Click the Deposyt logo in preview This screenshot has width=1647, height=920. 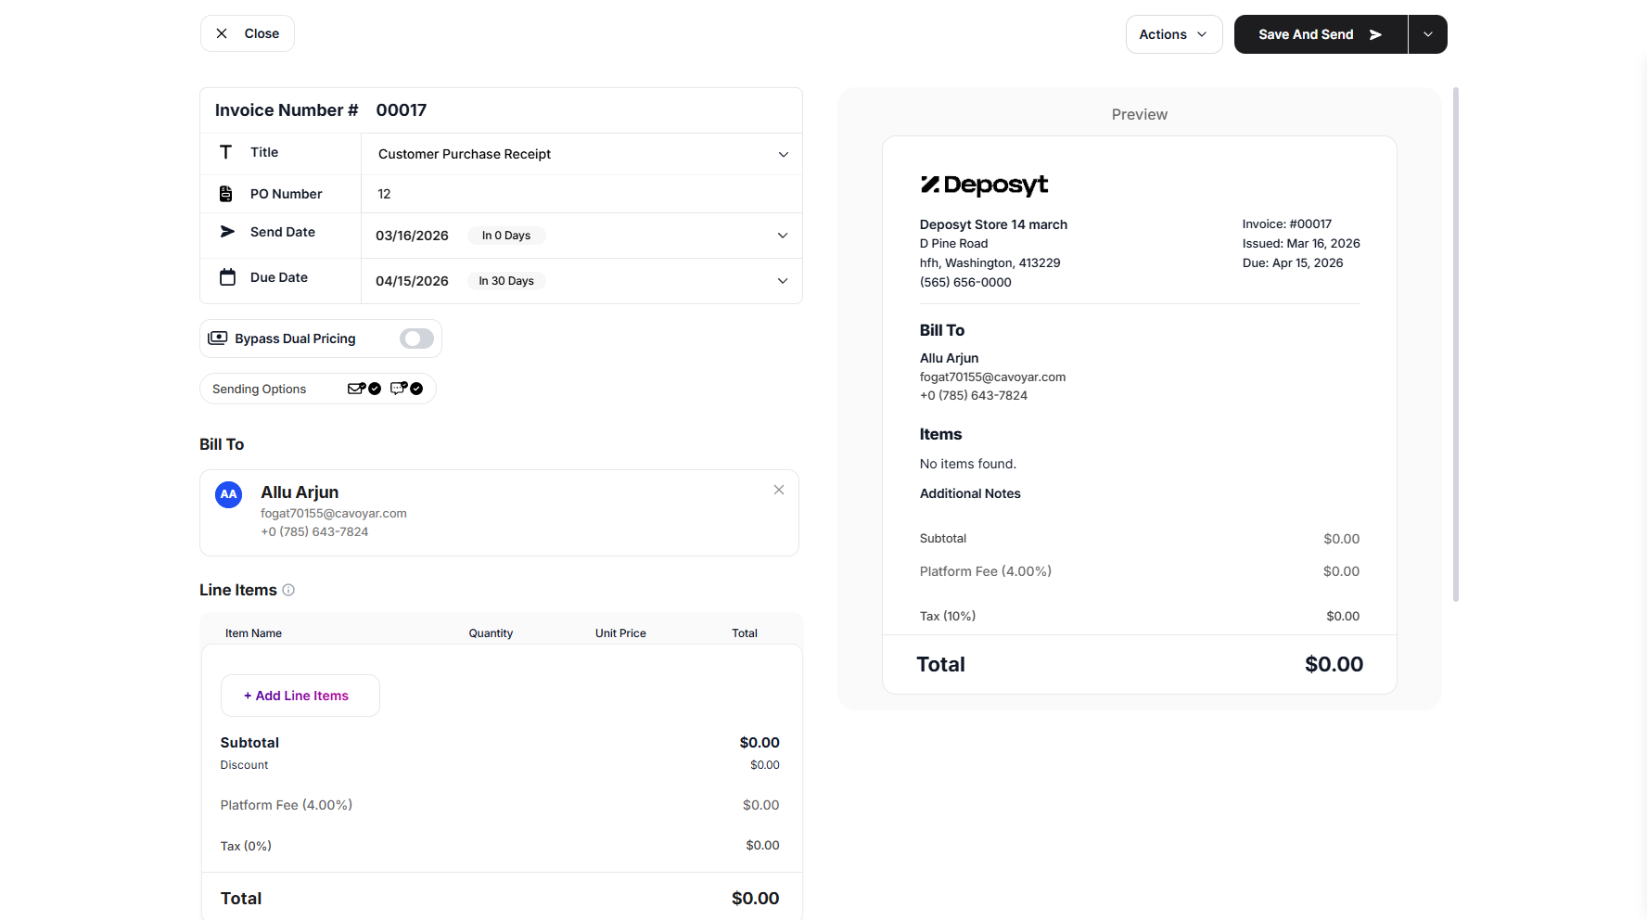(984, 185)
